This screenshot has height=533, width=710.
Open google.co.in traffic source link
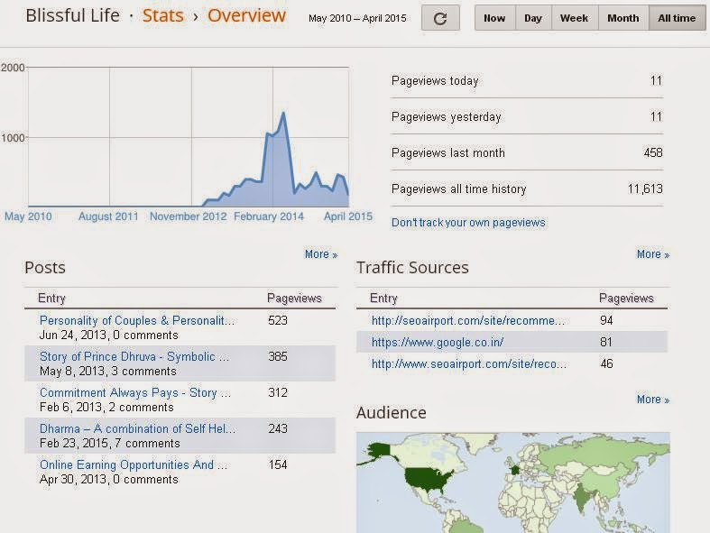pos(438,343)
